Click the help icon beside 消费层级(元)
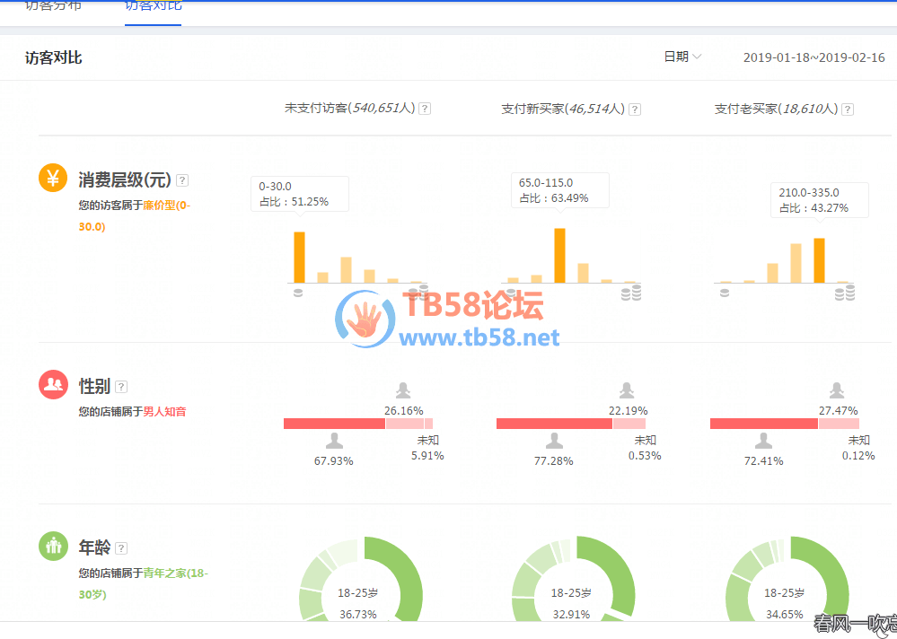The width and height of the screenshot is (897, 639). [182, 179]
